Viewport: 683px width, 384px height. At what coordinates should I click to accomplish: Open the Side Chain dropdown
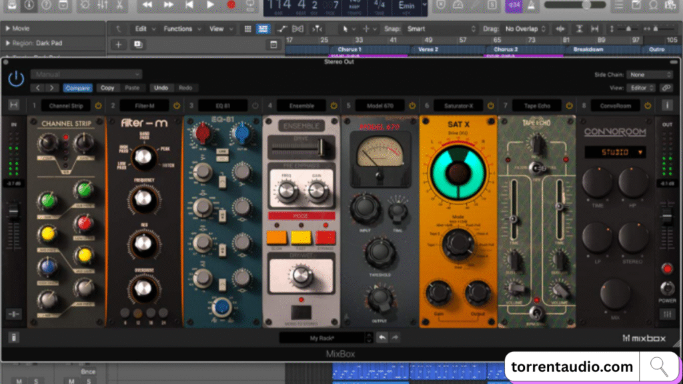point(650,75)
